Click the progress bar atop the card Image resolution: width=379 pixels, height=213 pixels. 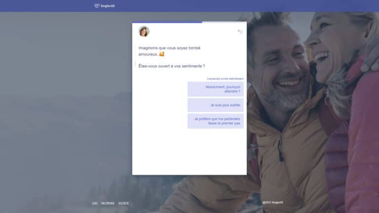pos(189,22)
